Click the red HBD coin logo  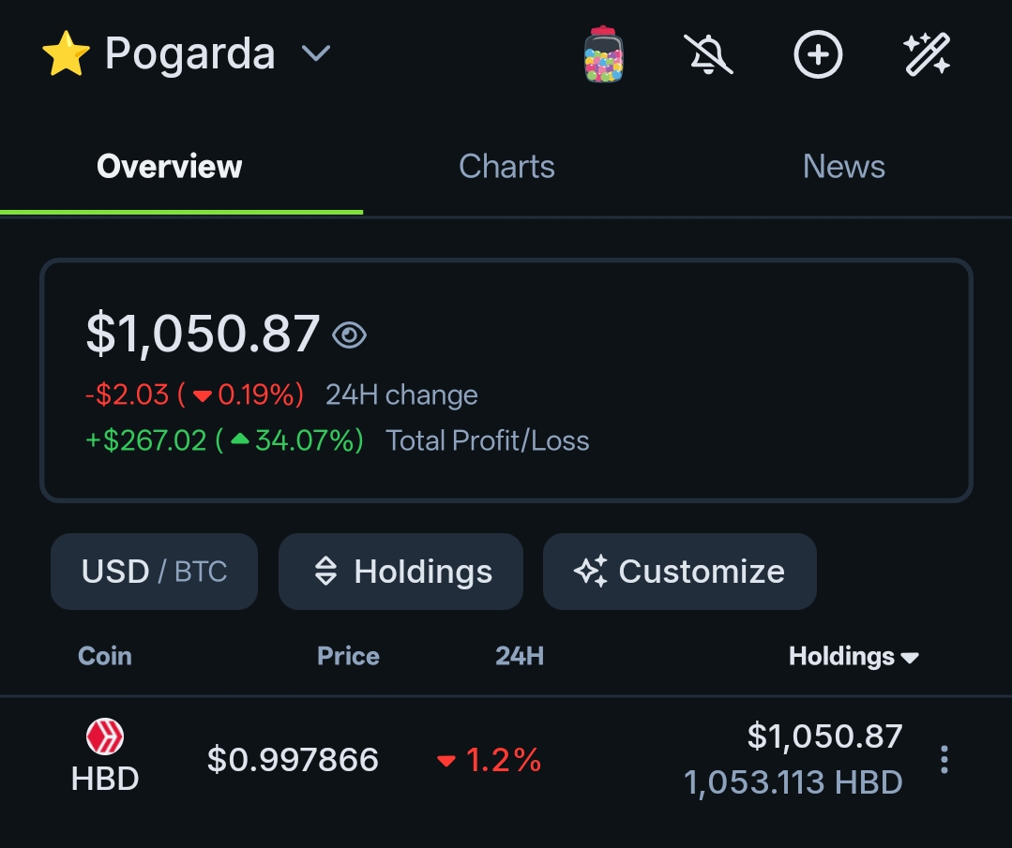tap(104, 736)
